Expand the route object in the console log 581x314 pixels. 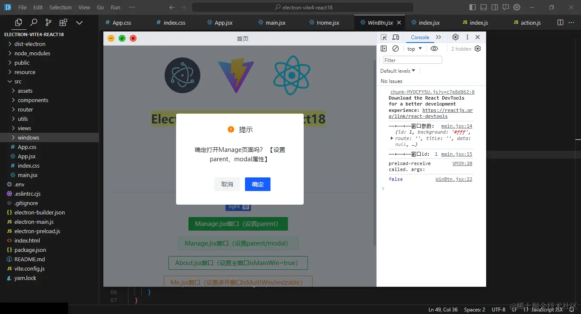click(392, 138)
